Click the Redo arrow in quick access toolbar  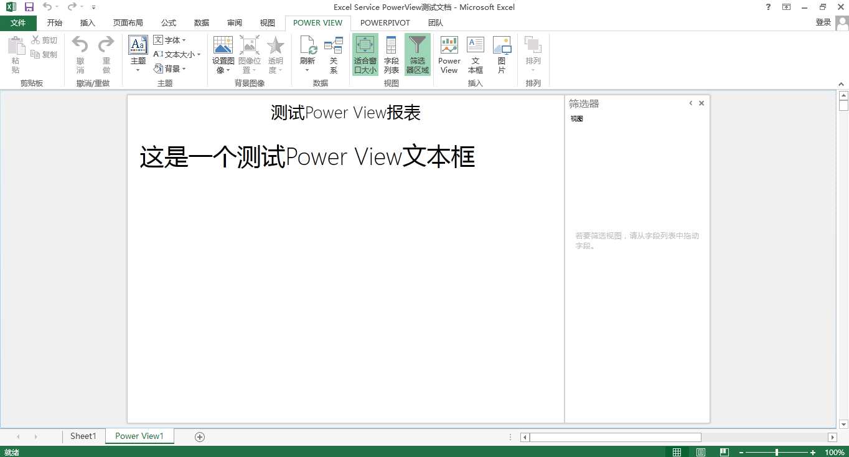[72, 7]
